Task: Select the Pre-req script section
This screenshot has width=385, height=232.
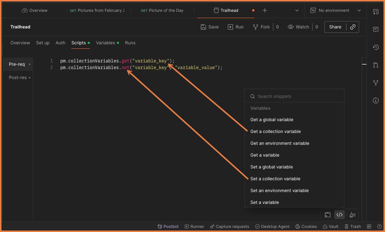Action: tap(18, 64)
